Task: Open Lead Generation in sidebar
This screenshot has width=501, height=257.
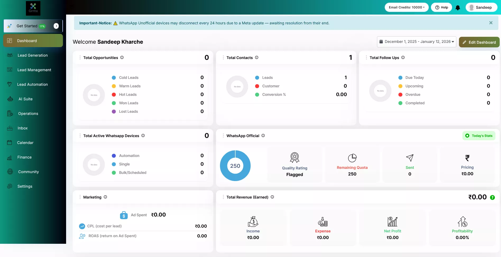Action: pyautogui.click(x=33, y=55)
